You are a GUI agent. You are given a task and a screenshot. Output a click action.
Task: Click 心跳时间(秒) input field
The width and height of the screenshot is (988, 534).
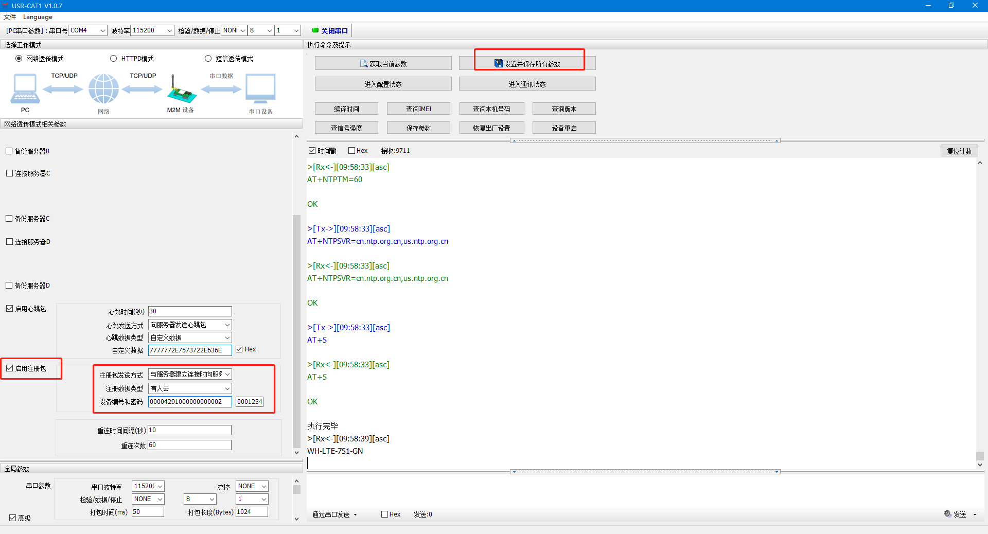[190, 311]
